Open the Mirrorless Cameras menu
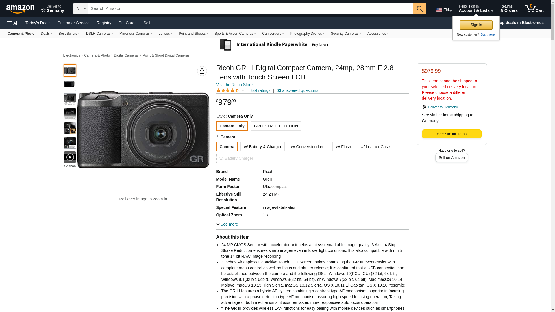The height and width of the screenshot is (312, 555). click(x=136, y=34)
